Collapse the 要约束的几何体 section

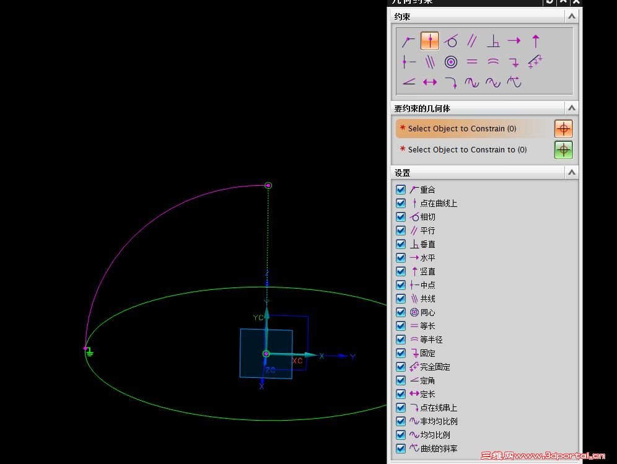572,108
